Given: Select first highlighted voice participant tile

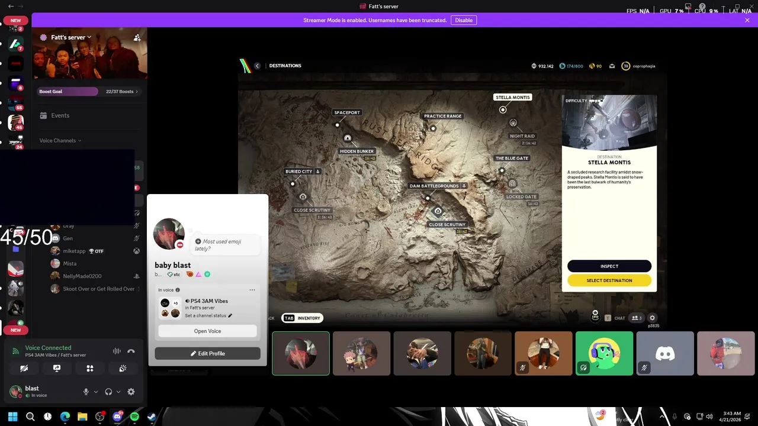Looking at the screenshot, I should [x=301, y=354].
